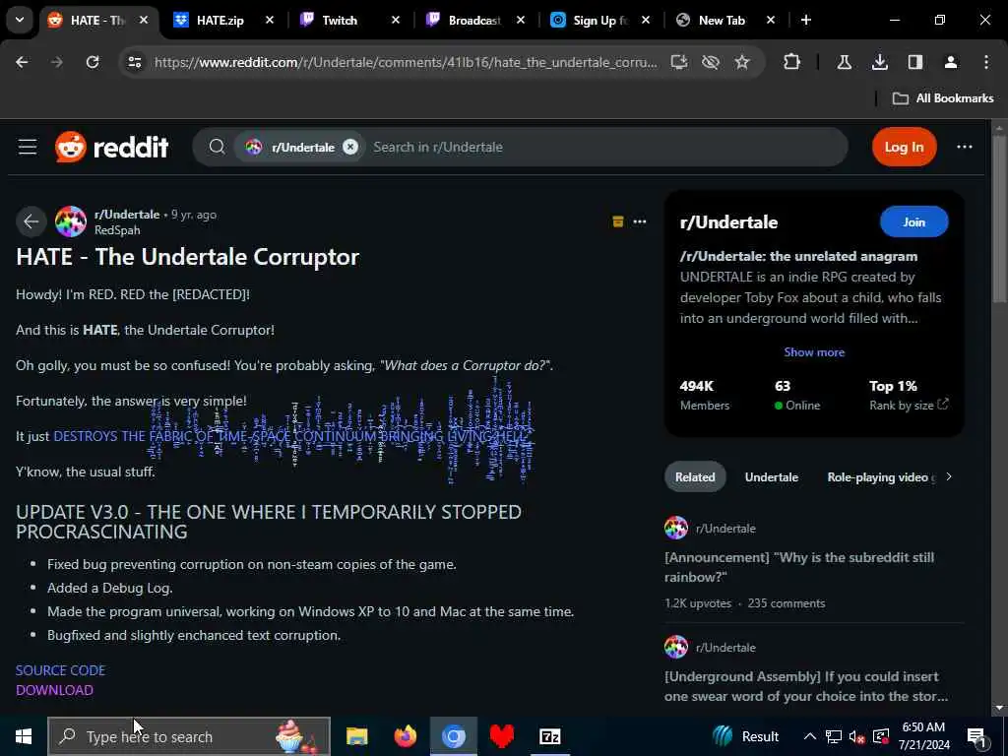
Task: Remove the r/Undertale search filter
Action: pyautogui.click(x=349, y=148)
